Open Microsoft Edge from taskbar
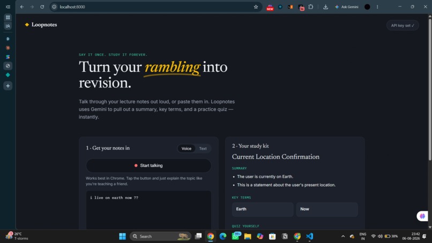432x243 pixels. tap(223, 237)
